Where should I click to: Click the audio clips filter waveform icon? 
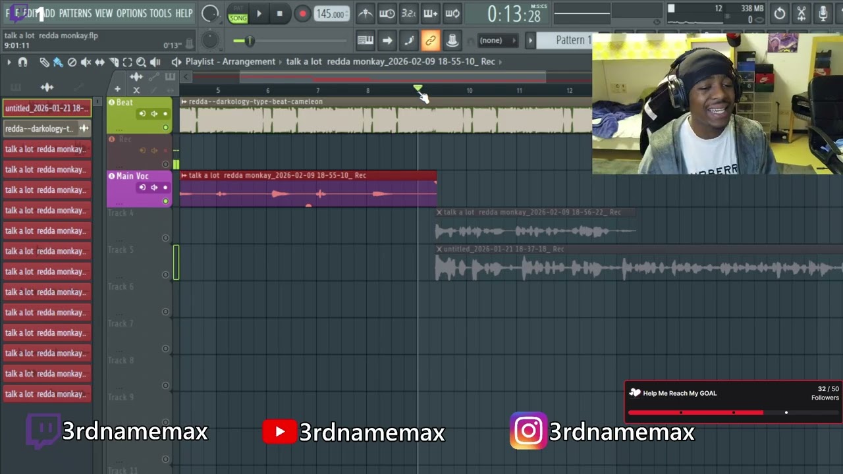click(x=47, y=87)
